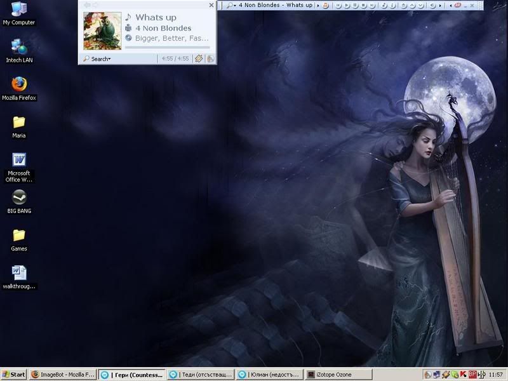Click the yellow feather icon in mini player
The image size is (508, 381).
199,58
